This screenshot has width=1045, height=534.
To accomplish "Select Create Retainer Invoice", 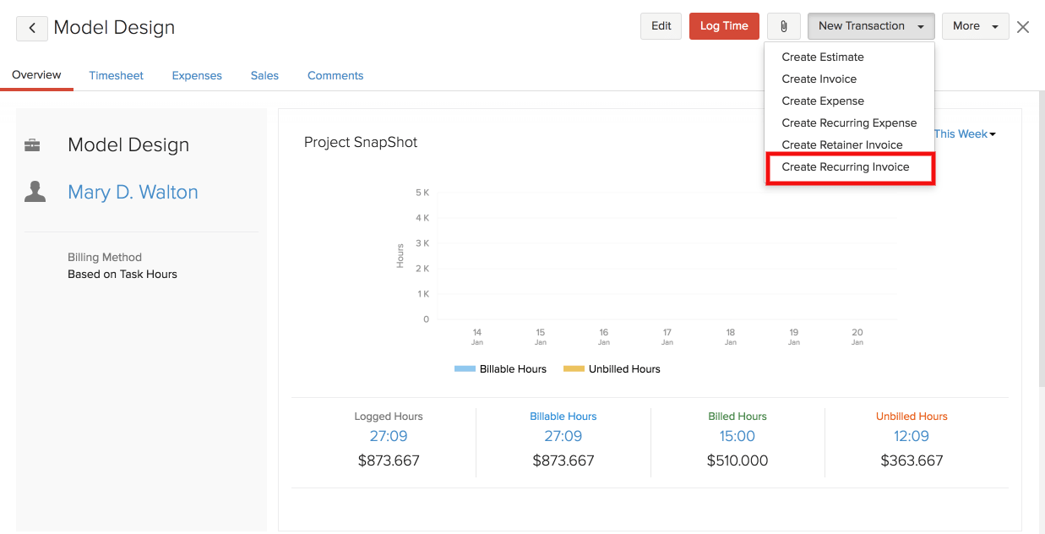I will [x=842, y=145].
